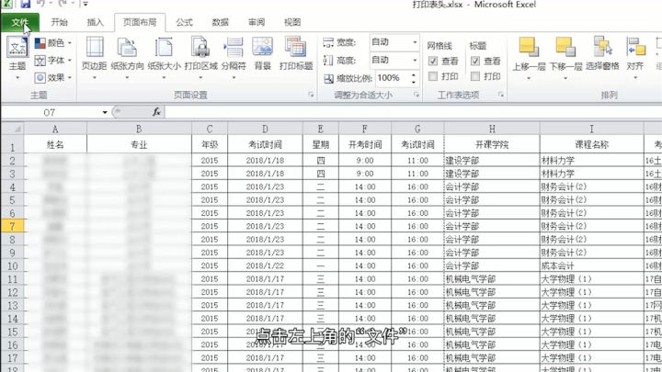Click 材料力学 cell in row 3
Image resolution: width=662 pixels, height=372 pixels.
591,174
